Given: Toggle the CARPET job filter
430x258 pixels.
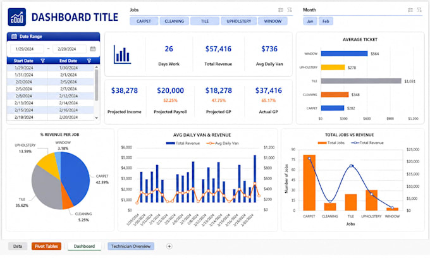Looking at the screenshot, I should pos(144,21).
